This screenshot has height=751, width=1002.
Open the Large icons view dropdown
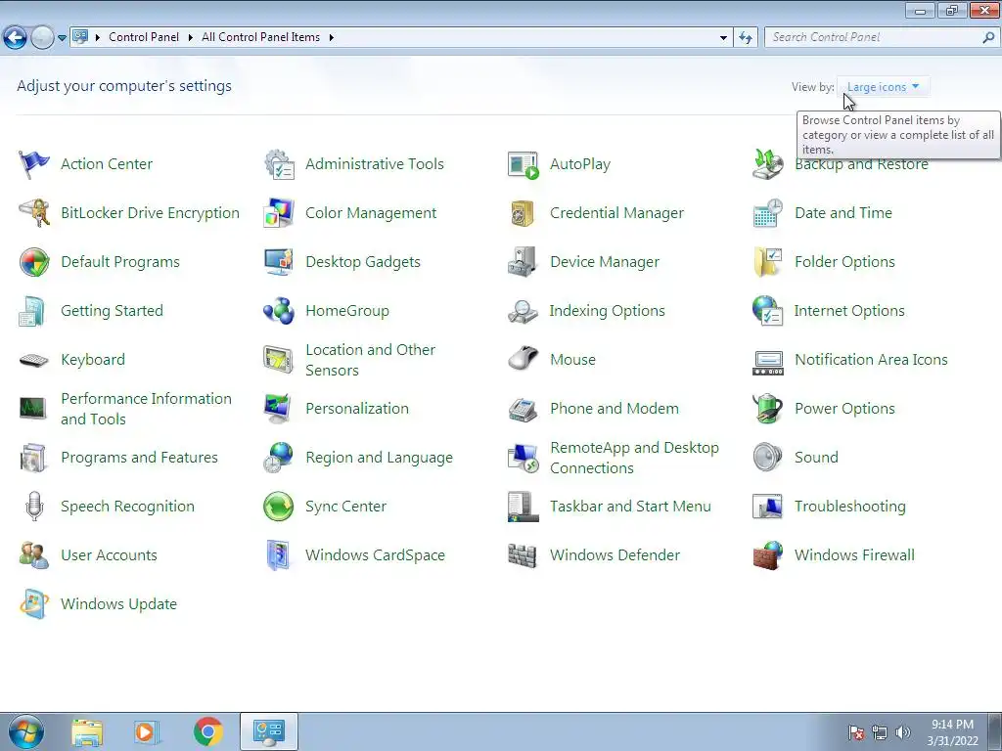coord(884,87)
